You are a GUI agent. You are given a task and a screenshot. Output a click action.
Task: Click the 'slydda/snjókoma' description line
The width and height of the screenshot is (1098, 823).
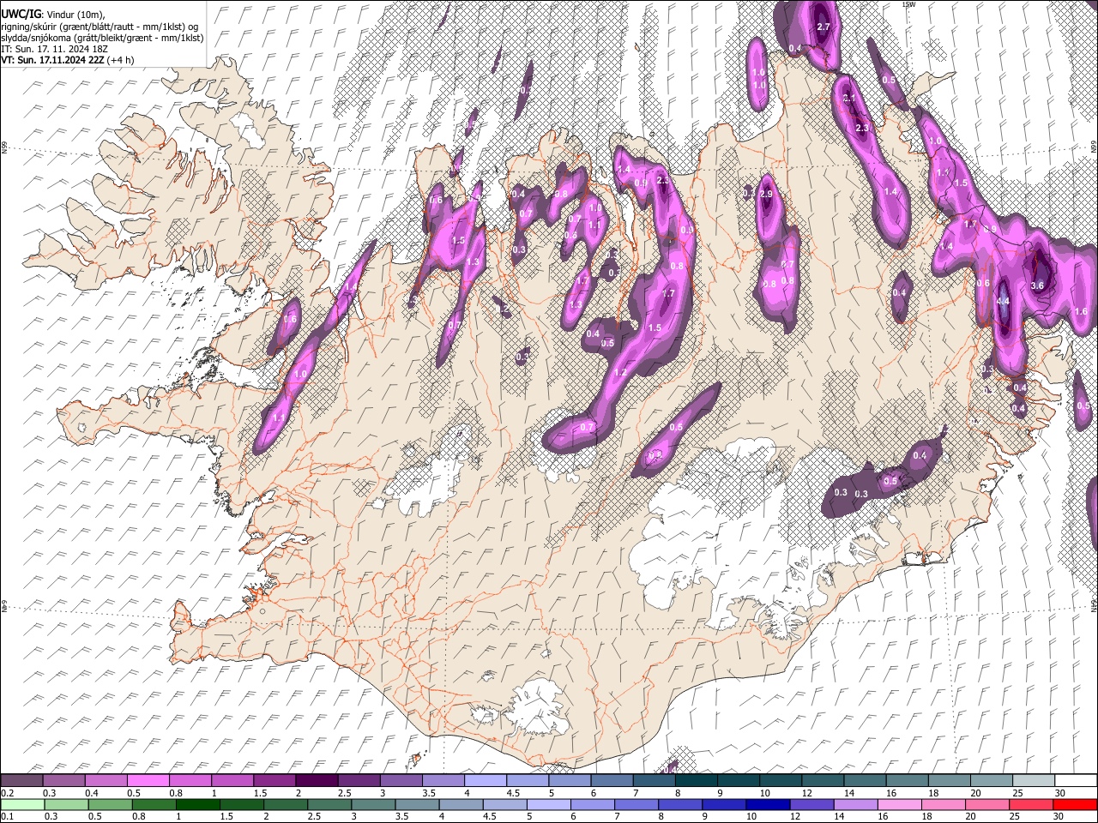coord(102,38)
